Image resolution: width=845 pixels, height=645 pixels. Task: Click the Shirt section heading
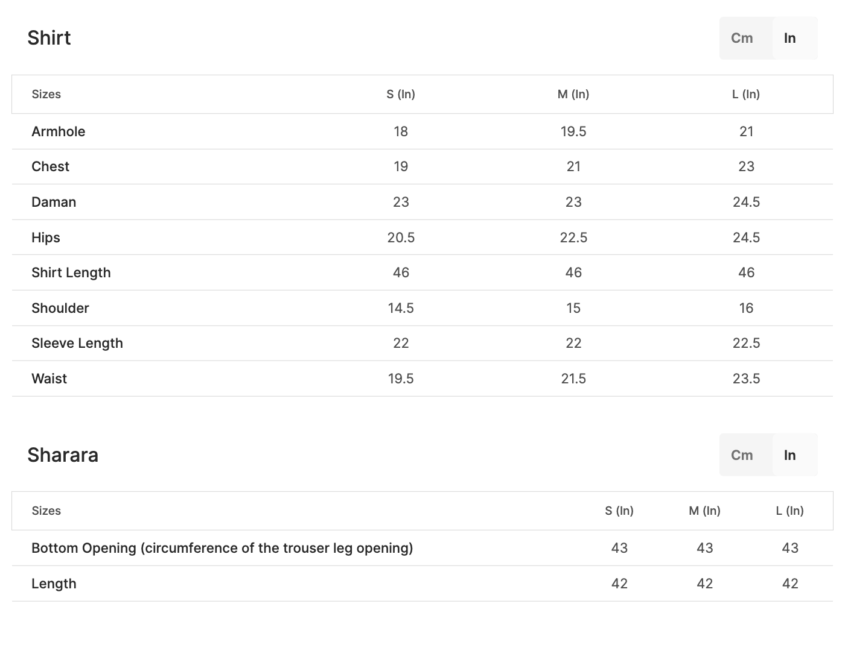click(x=49, y=38)
